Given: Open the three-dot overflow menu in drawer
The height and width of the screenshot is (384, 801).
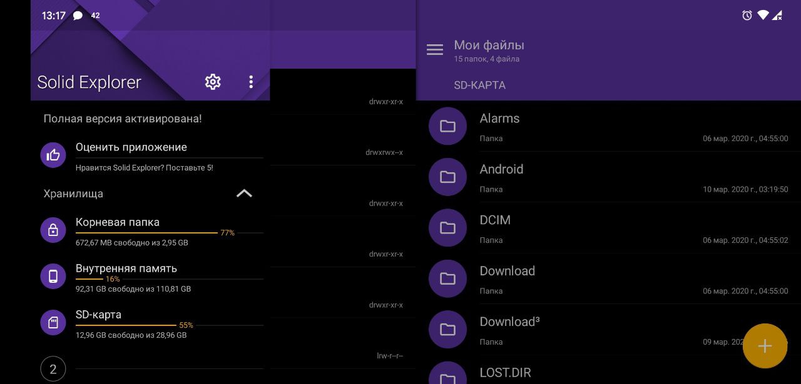Looking at the screenshot, I should 251,82.
